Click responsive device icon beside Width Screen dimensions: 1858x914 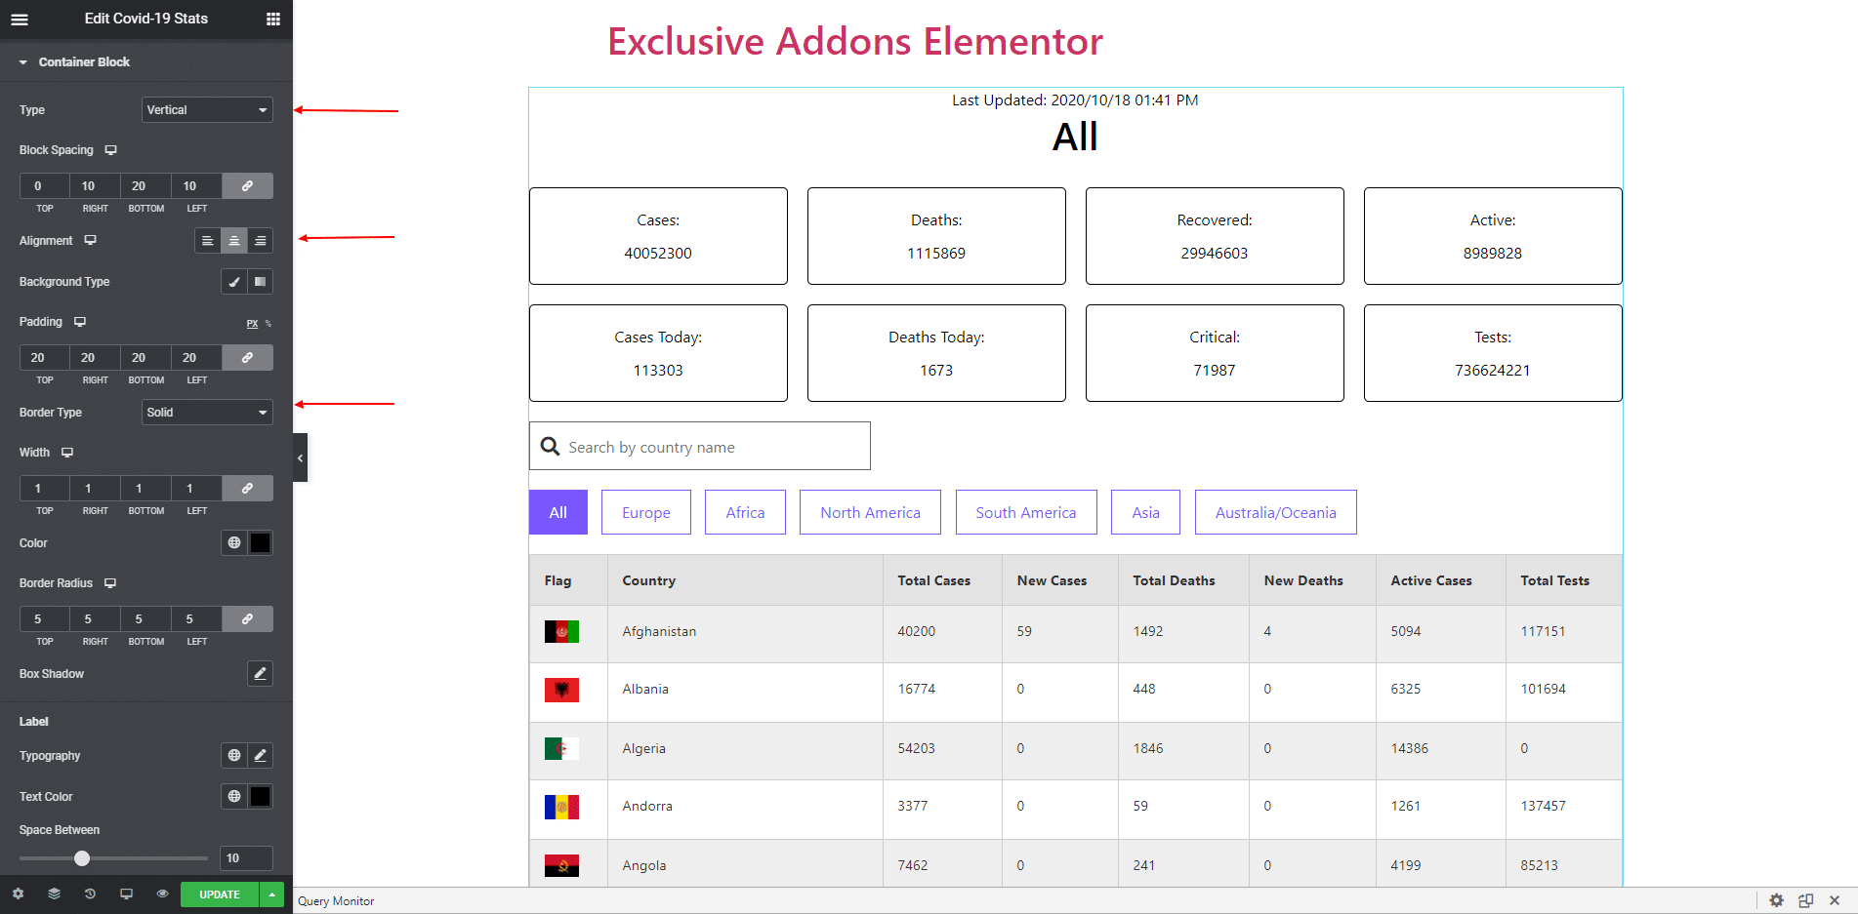(67, 453)
